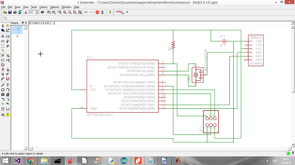Click the red Stop command icon

click(x=97, y=12)
